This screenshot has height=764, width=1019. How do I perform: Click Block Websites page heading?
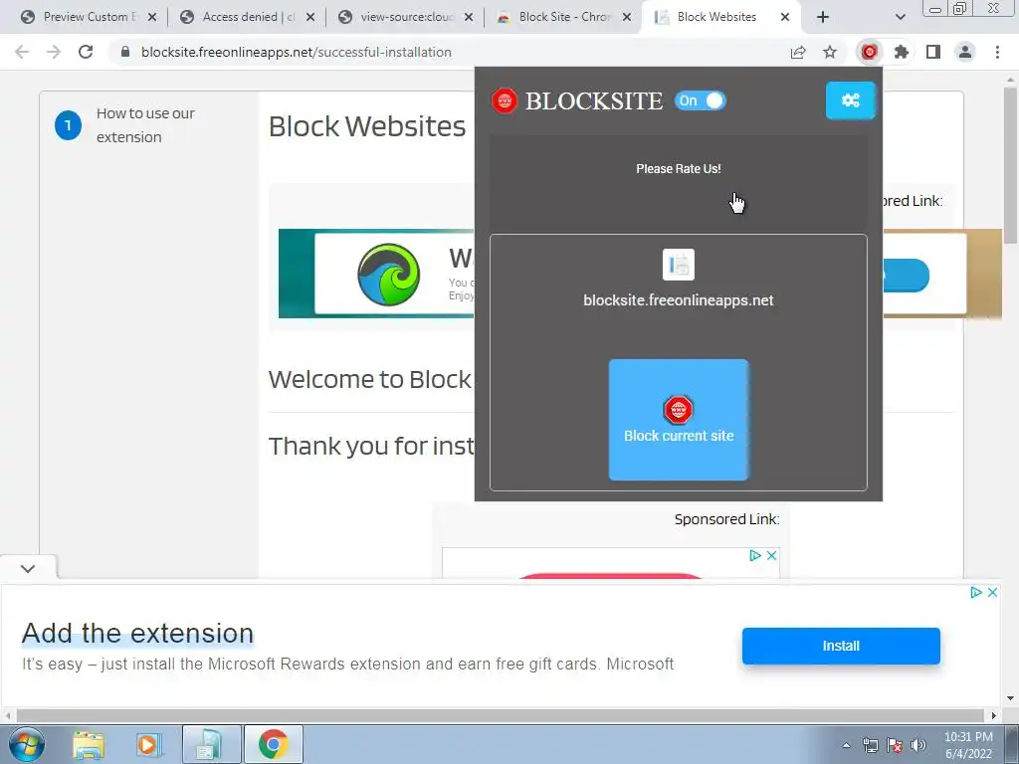click(367, 126)
